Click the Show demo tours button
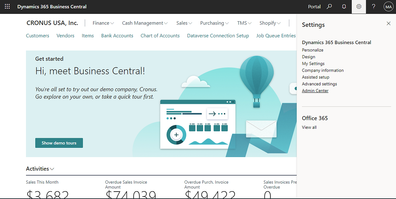 click(59, 143)
